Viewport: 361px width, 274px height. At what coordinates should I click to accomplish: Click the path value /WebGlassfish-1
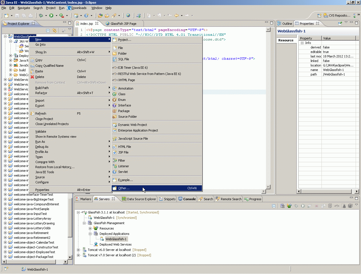(334, 74)
